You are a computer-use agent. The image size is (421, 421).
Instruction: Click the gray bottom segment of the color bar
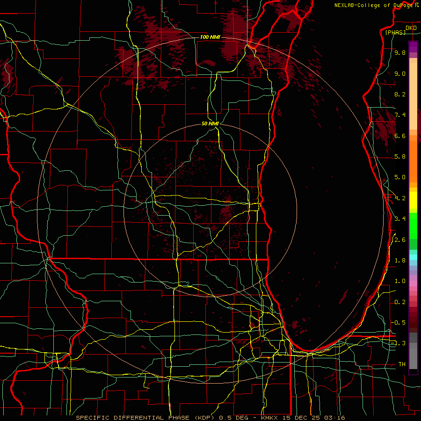[x=413, y=355]
